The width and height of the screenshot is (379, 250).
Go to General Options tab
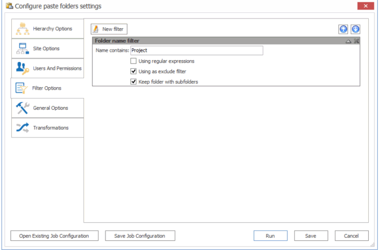pyautogui.click(x=47, y=108)
